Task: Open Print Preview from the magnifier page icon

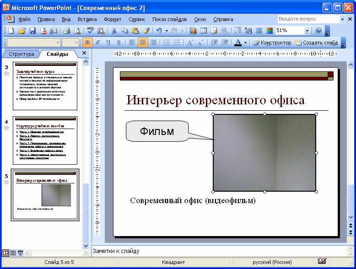Action: [x=77, y=31]
